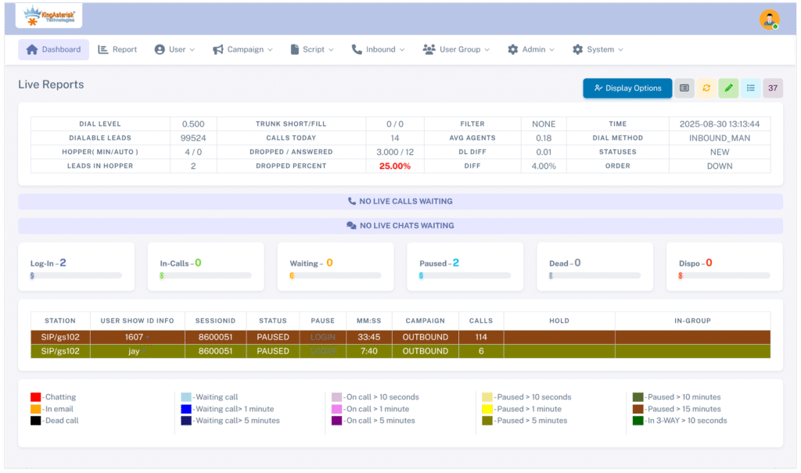
Task: Open the Script menu
Action: coord(312,49)
